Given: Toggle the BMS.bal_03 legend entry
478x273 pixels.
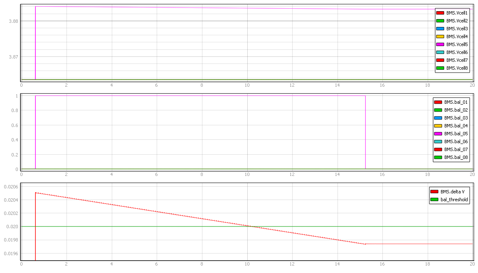Looking at the screenshot, I should click(x=456, y=118).
